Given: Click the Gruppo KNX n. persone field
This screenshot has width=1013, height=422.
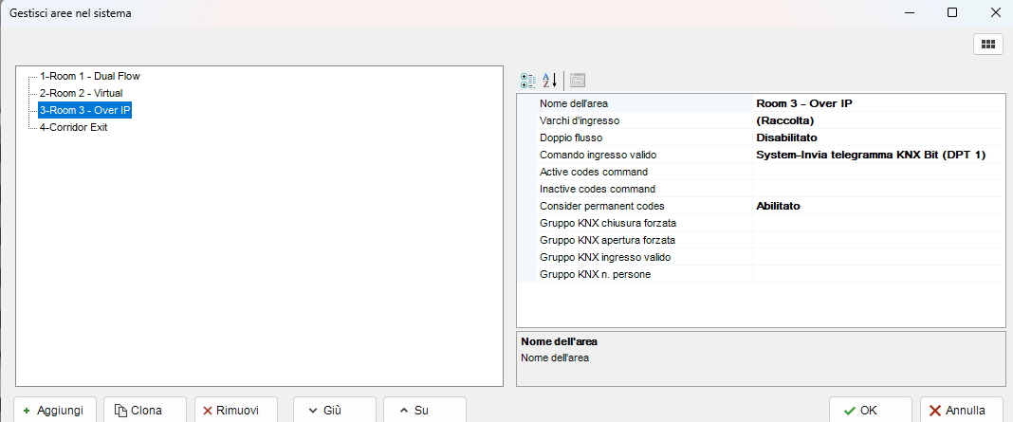Looking at the screenshot, I should point(876,274).
